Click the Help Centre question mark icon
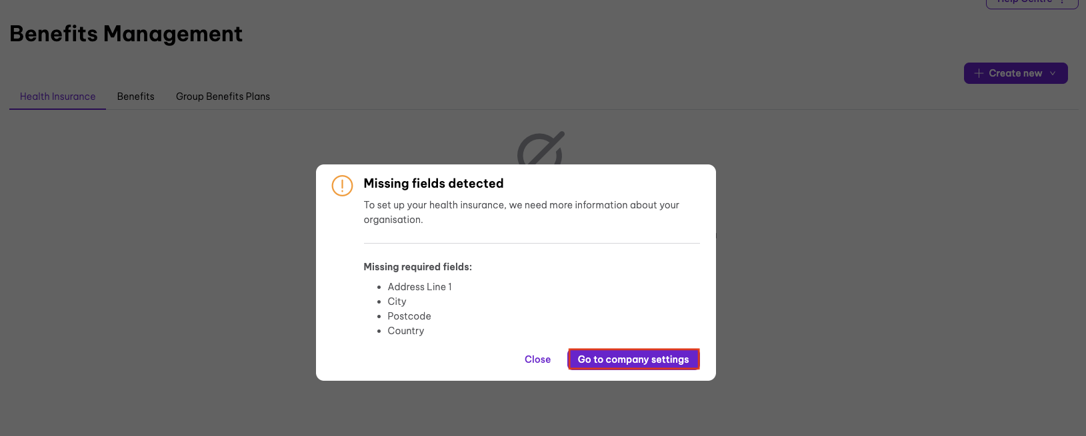The width and height of the screenshot is (1086, 436). click(x=1063, y=2)
